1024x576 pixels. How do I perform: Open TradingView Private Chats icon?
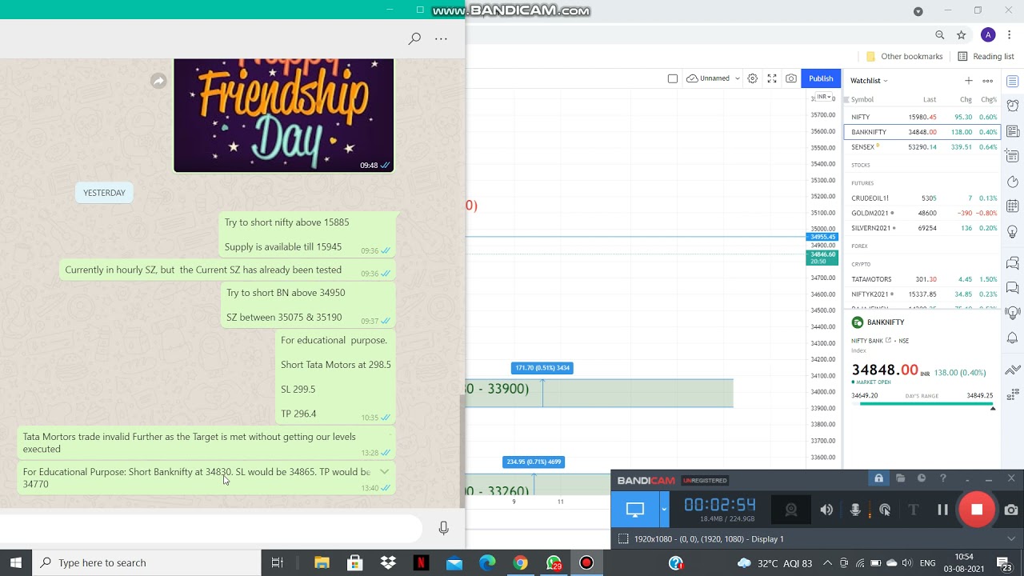[x=1013, y=287]
